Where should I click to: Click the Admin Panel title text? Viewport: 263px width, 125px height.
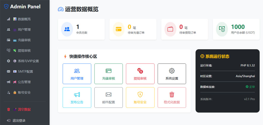tap(25, 7)
